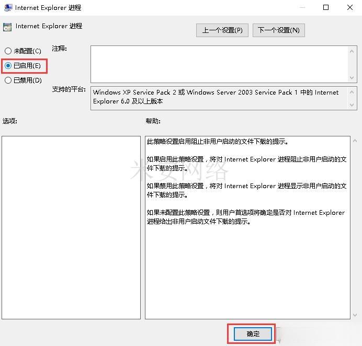This screenshot has width=362, height=346.
Task: Click inside the 注释 comment text box
Action: (x=219, y=64)
